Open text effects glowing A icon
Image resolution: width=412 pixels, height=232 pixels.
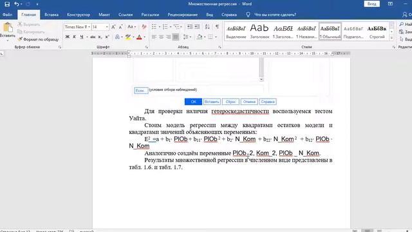click(x=117, y=37)
